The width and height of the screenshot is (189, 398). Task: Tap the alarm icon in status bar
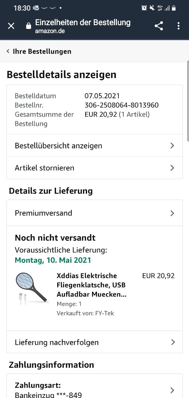(144, 8)
